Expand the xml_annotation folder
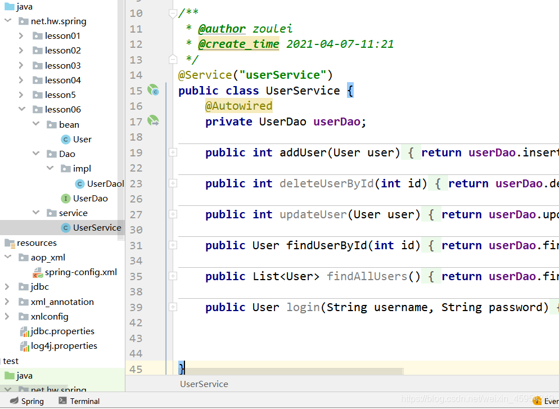Viewport: 559px width, 409px height. coord(7,302)
